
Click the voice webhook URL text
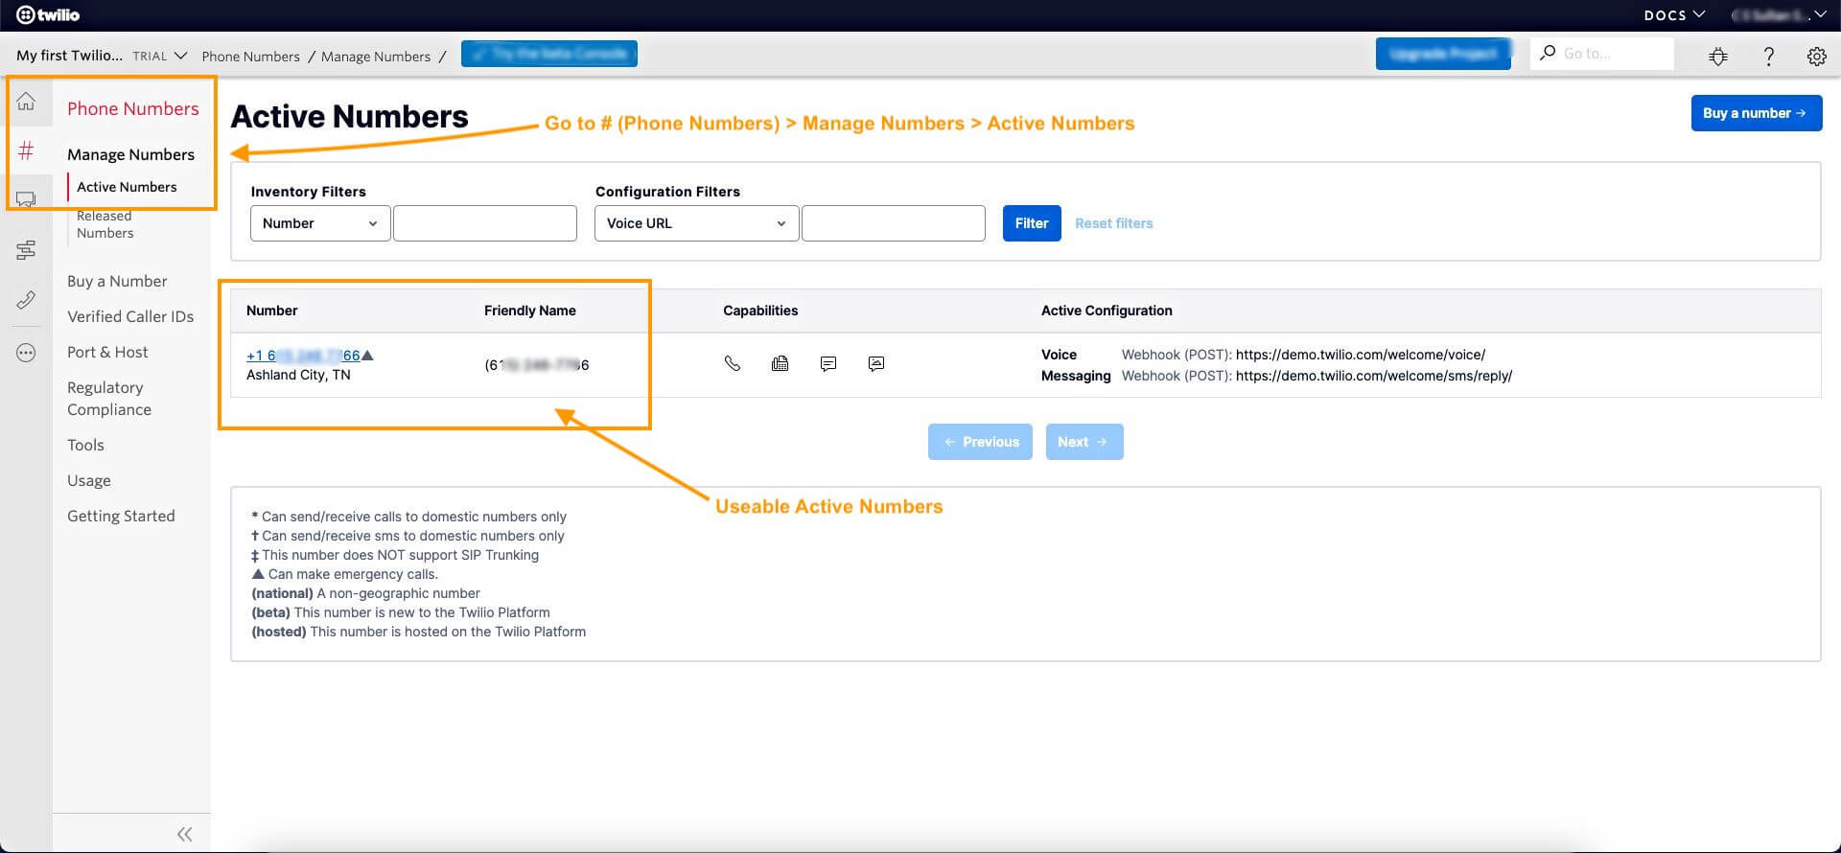pos(1361,355)
